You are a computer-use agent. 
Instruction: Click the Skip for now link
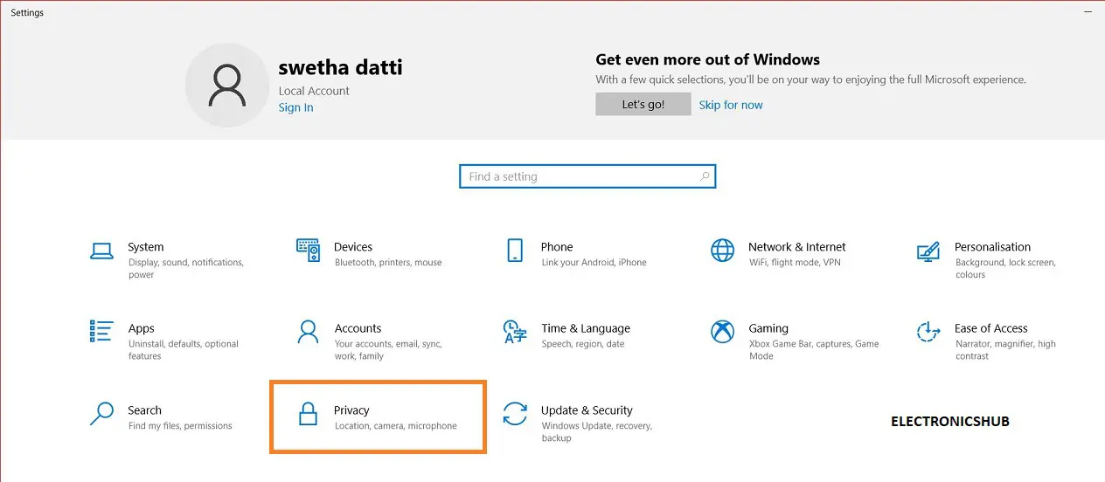pos(731,105)
